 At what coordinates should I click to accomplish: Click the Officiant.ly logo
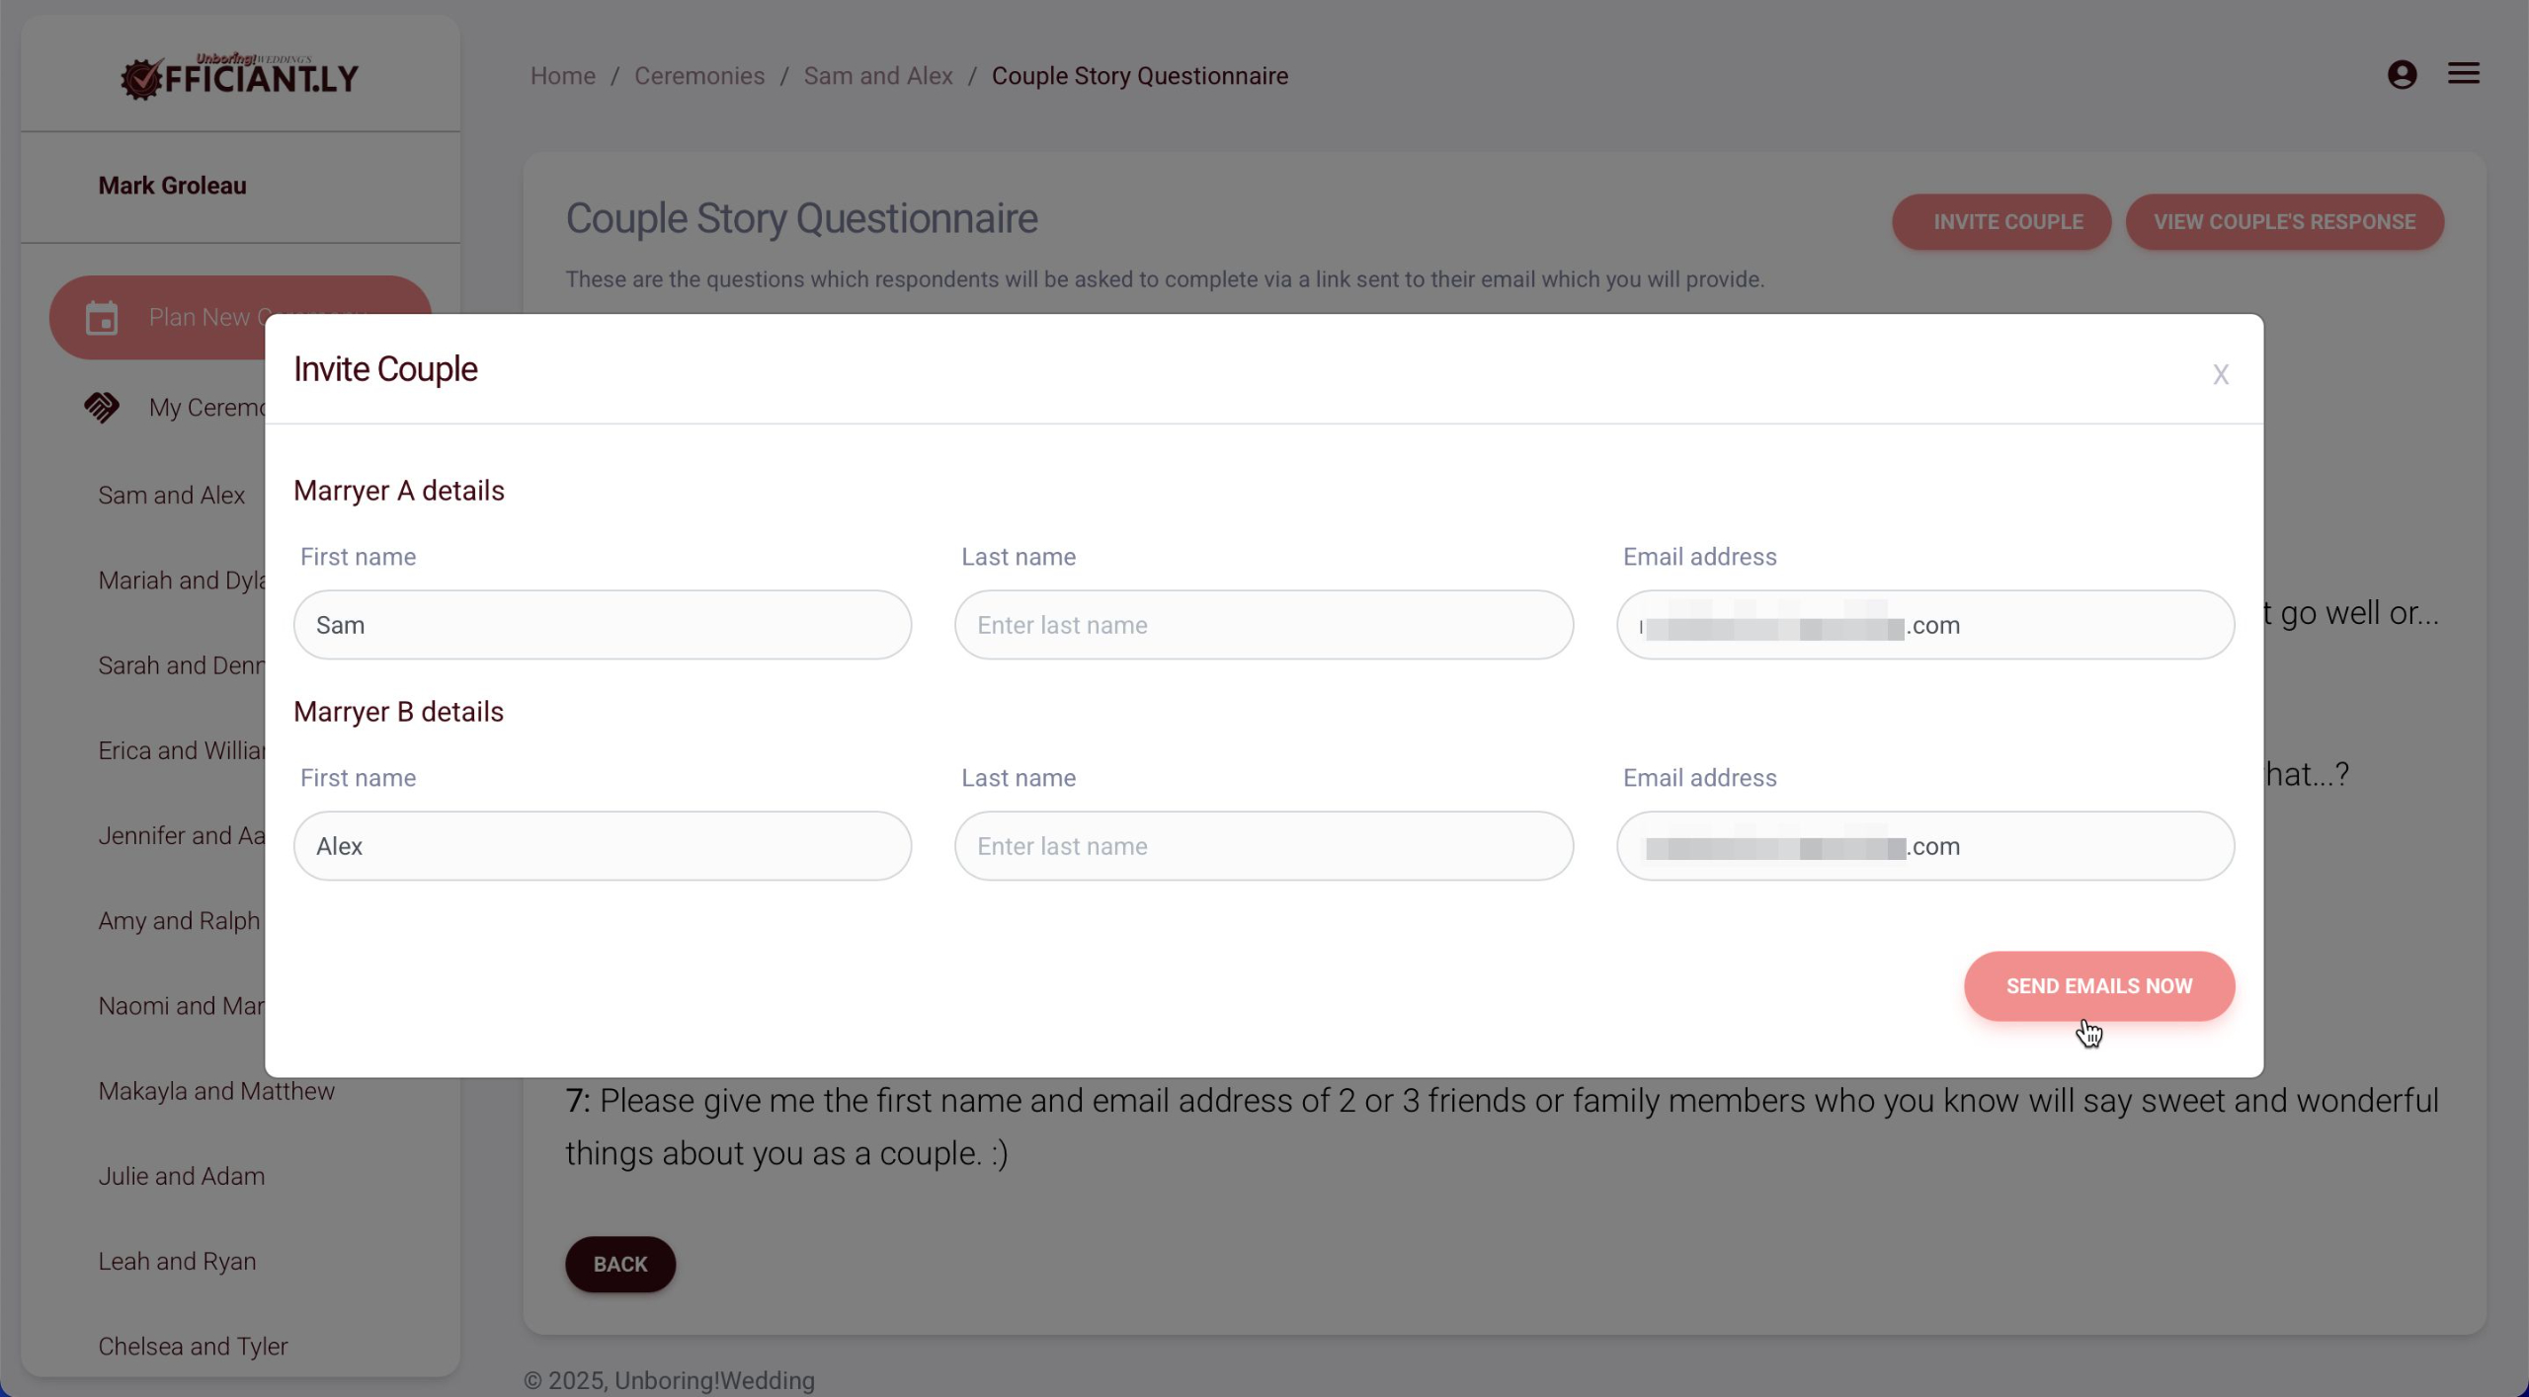tap(239, 76)
